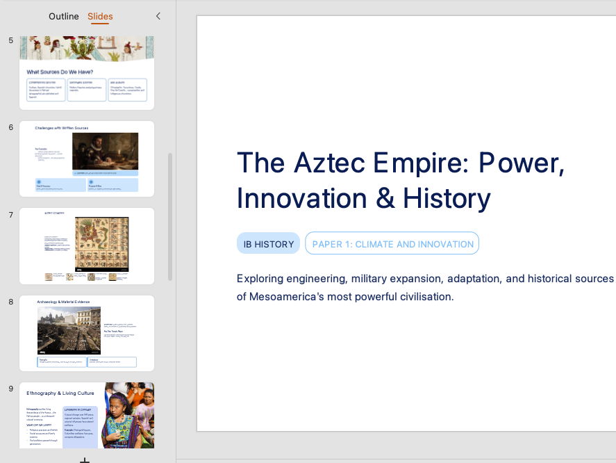Add a new slide with the plus icon
Image resolution: width=616 pixels, height=463 pixels.
pos(86,460)
